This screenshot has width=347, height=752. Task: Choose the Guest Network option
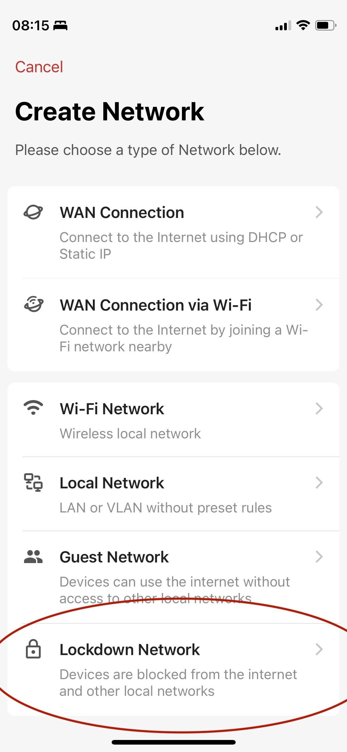(114, 557)
